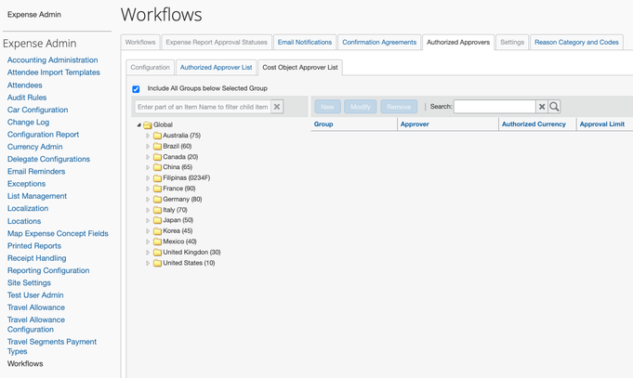Toggle Include All Groups below Selected Group

[136, 89]
